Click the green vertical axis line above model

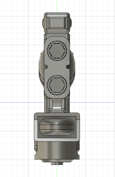click(x=57, y=6)
